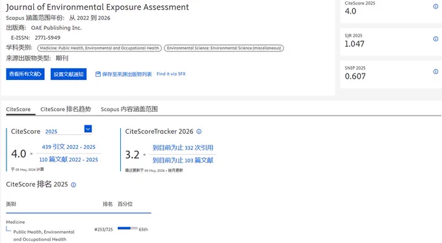This screenshot has width=442, height=243.
Task: Click the 来源出版物类型 期刊 value
Action: (x=62, y=58)
